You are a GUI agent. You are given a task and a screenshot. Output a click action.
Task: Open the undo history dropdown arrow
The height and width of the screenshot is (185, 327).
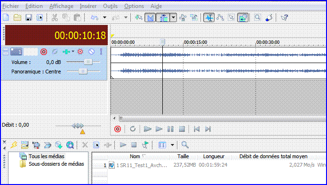(105, 17)
